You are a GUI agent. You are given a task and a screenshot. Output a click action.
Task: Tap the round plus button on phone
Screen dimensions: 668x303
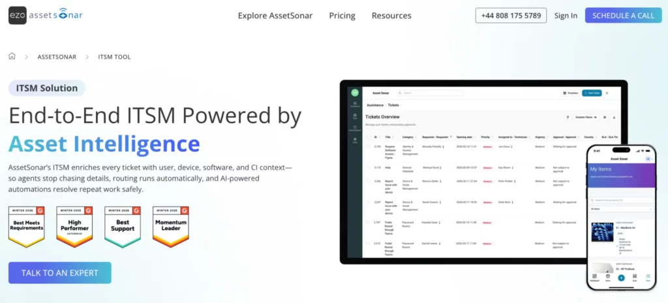point(621,278)
